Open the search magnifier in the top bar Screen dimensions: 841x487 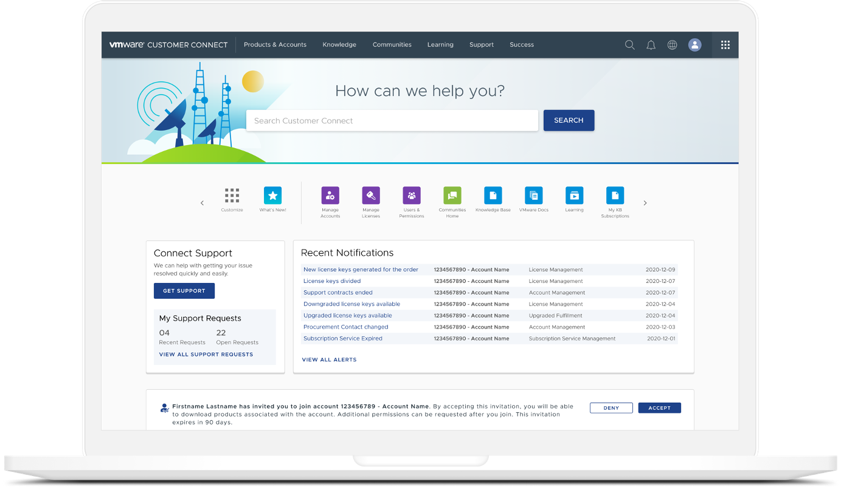(x=629, y=44)
